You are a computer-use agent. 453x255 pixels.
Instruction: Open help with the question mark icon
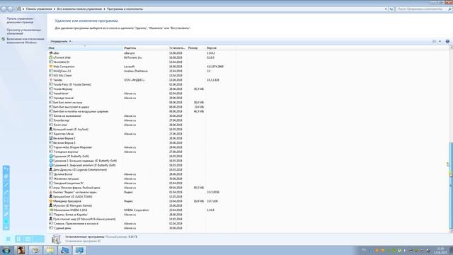tap(447, 41)
